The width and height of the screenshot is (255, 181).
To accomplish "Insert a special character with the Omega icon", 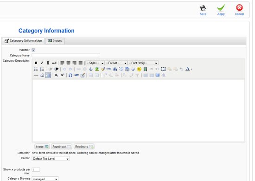I will pos(70,75).
